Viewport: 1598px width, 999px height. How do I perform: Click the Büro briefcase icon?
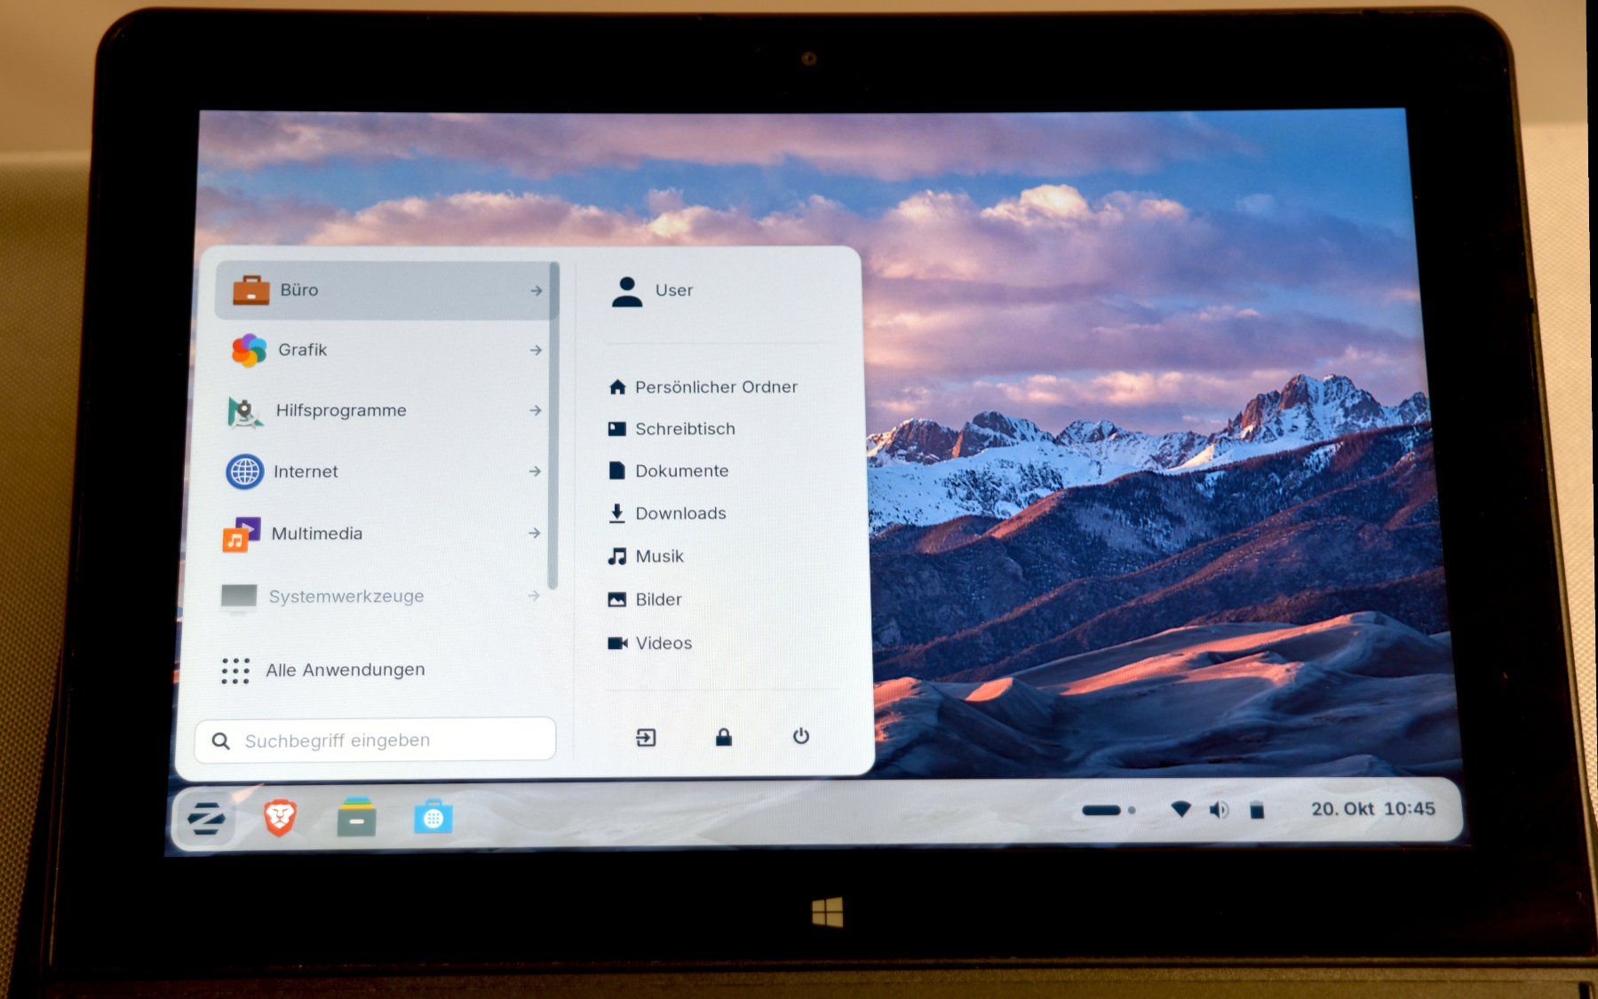pyautogui.click(x=250, y=289)
